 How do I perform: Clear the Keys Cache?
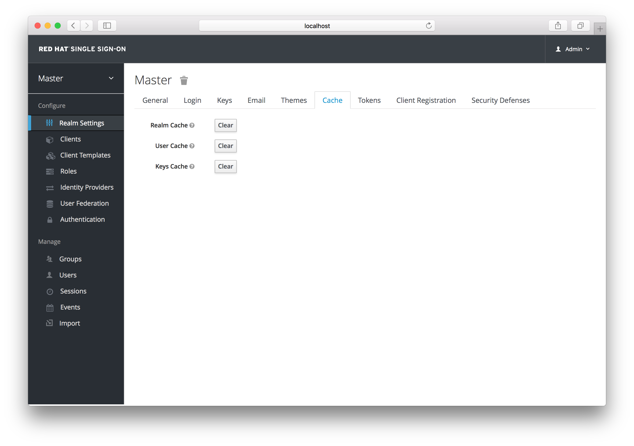pos(225,166)
